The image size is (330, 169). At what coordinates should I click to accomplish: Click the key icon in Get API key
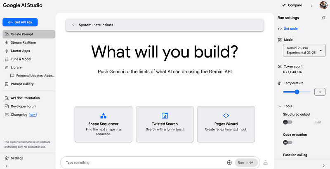click(10, 22)
